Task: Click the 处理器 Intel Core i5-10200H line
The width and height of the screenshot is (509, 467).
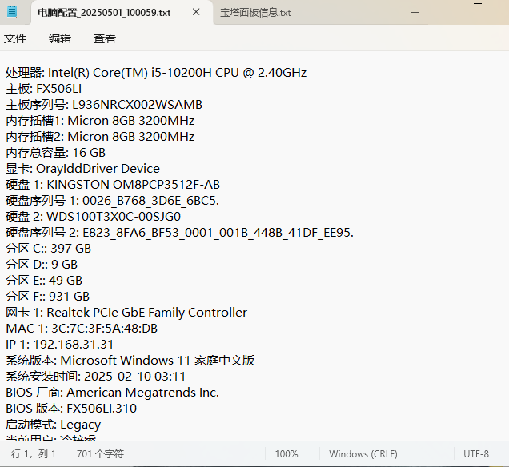Action: coord(156,73)
